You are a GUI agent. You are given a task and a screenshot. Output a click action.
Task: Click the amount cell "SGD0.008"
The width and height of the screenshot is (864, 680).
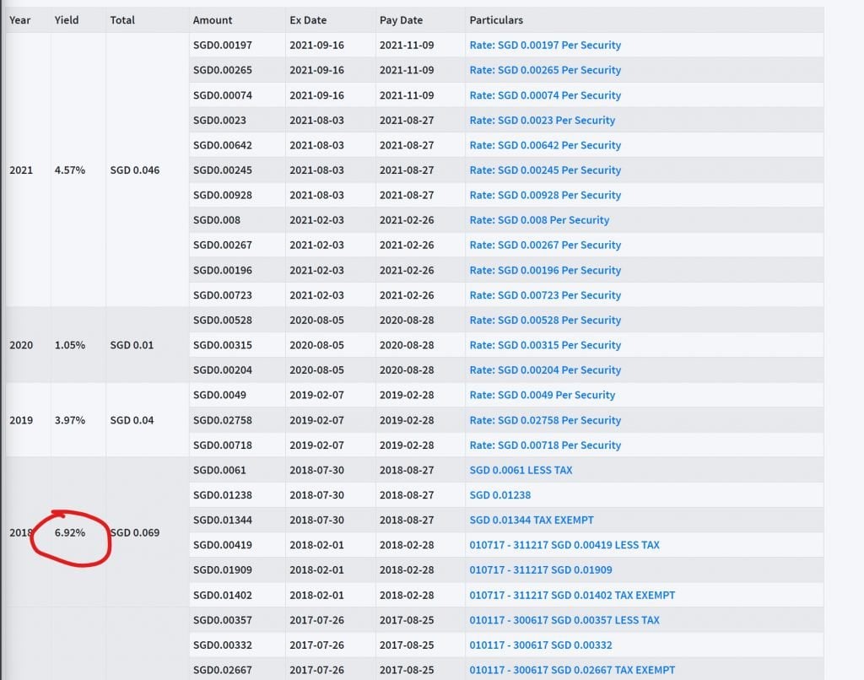coord(217,220)
